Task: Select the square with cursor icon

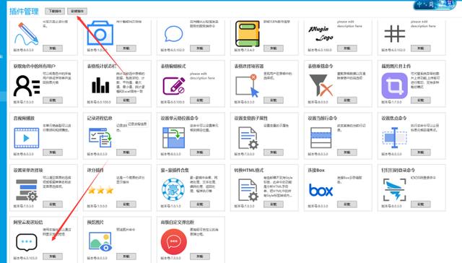Action: pos(247,86)
